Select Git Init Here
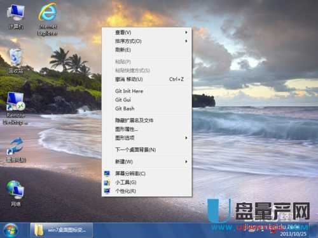The width and height of the screenshot is (318, 238). 147,91
